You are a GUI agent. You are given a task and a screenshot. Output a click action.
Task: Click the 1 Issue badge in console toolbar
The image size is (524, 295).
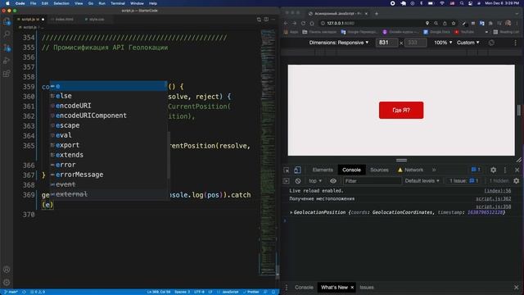[x=464, y=181]
